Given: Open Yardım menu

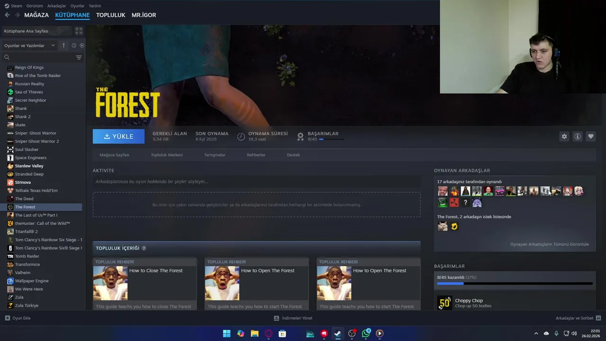Looking at the screenshot, I should point(95,6).
